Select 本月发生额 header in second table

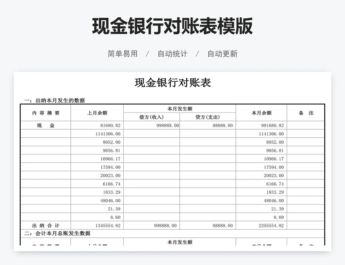coord(180,242)
